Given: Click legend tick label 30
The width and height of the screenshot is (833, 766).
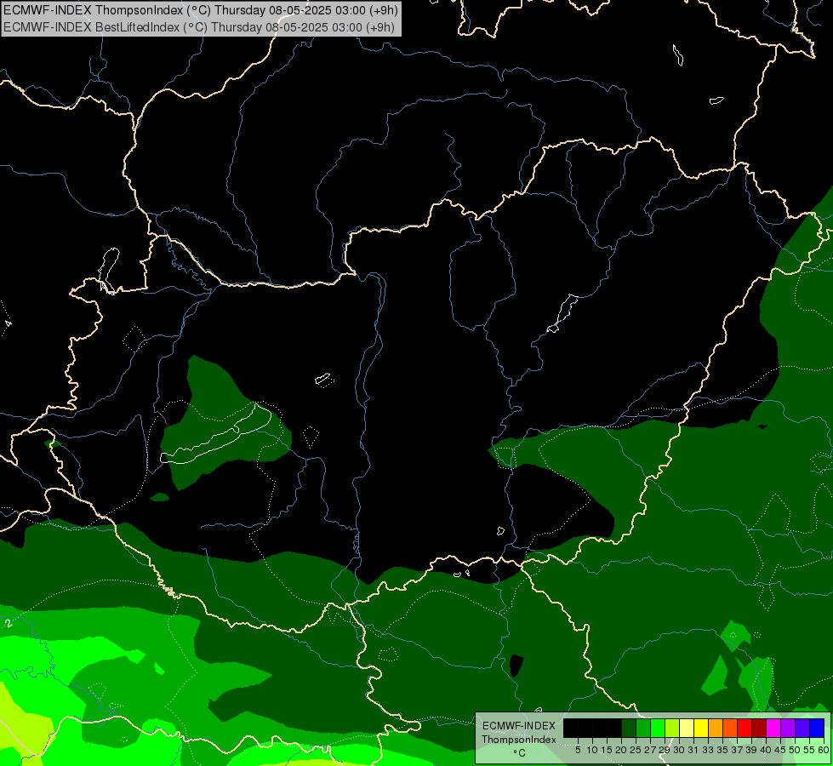Looking at the screenshot, I should click(x=679, y=750).
